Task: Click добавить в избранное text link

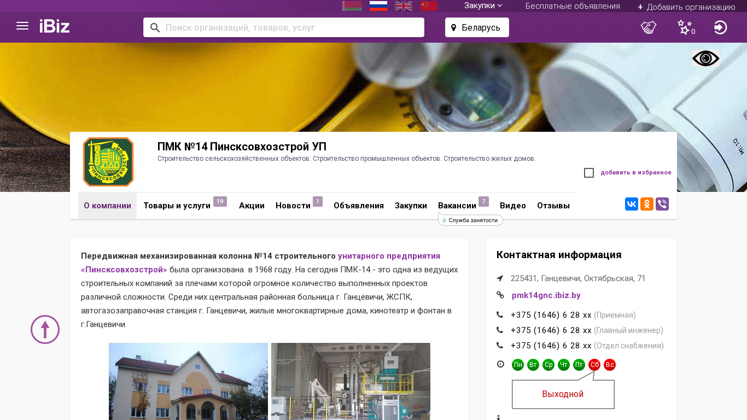Action: (x=636, y=173)
